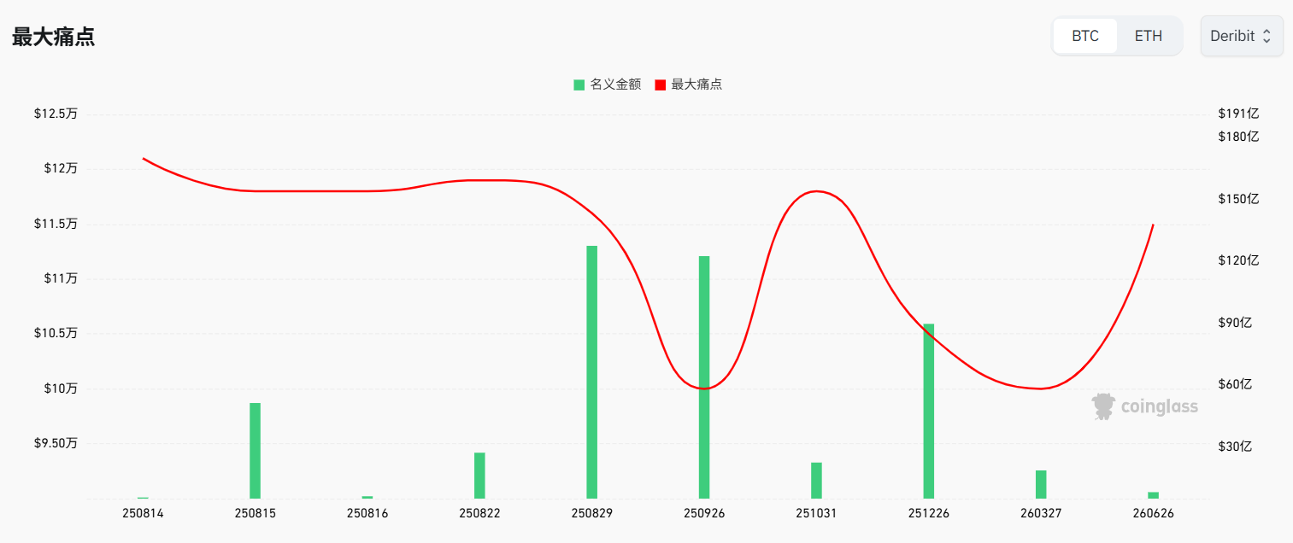Click the 250829 green bar
The image size is (1293, 543).
[591, 371]
